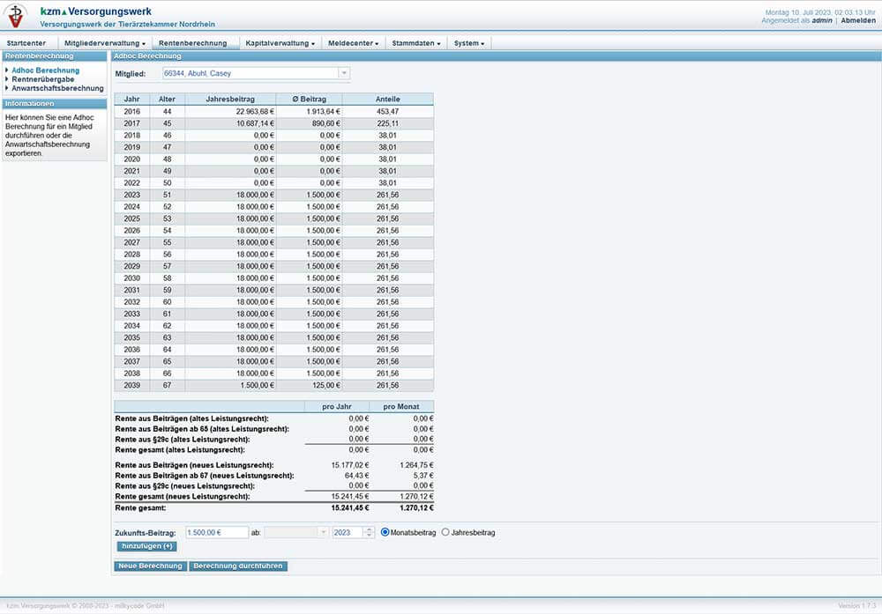The height and width of the screenshot is (614, 882).
Task: Click the Abmelden logout link
Action: 857,19
